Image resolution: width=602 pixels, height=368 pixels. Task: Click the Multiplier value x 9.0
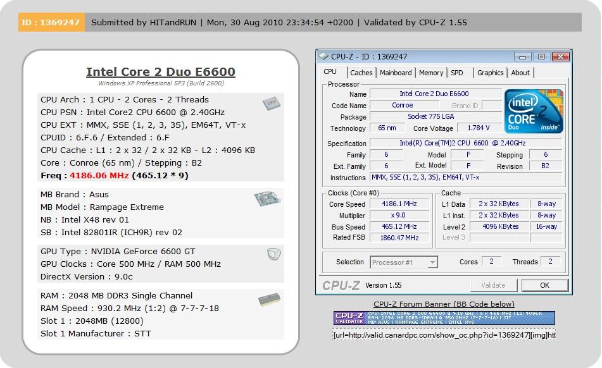399,216
